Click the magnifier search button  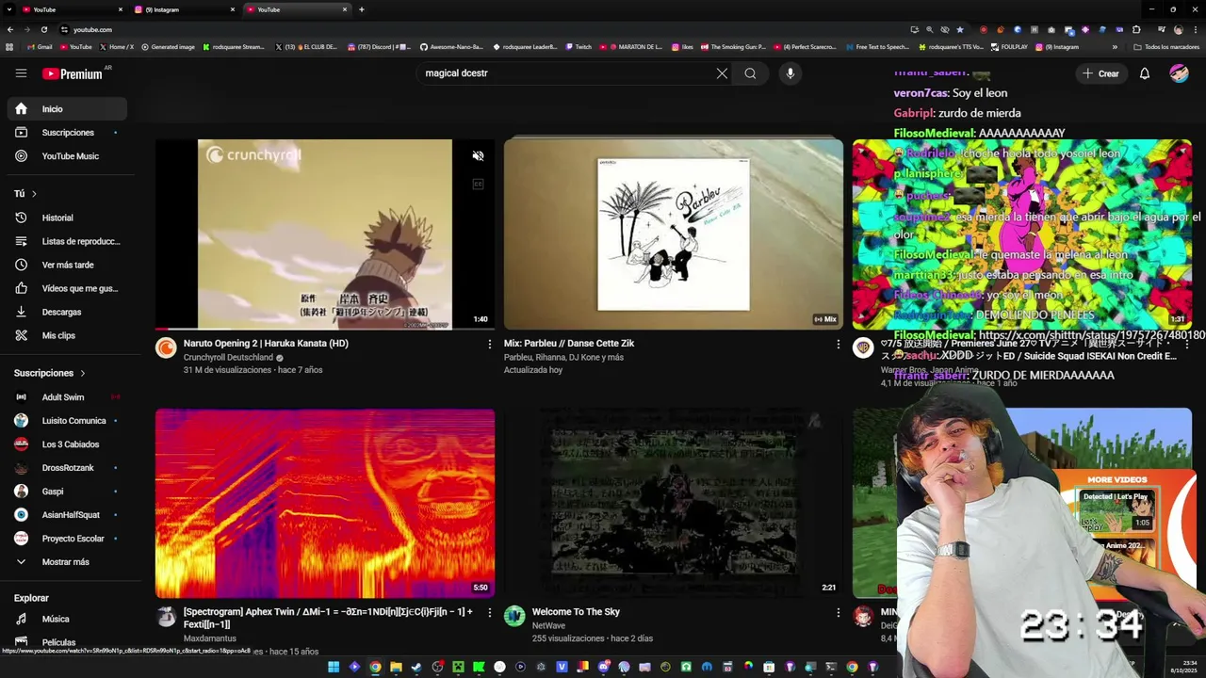(x=750, y=73)
